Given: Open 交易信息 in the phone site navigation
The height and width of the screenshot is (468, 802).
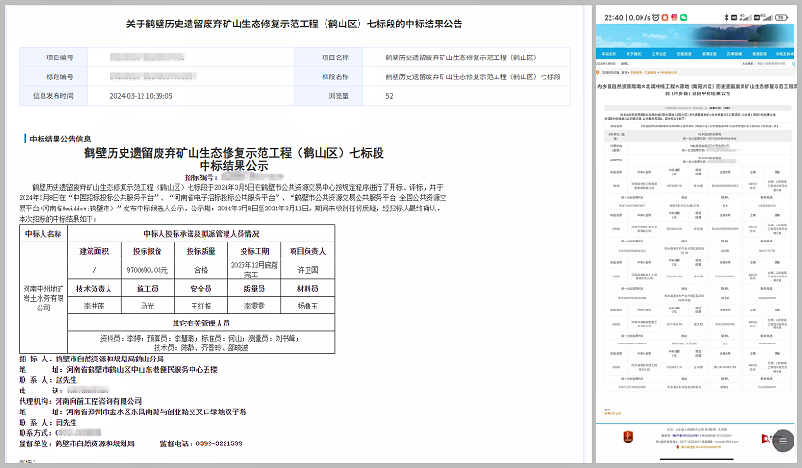Looking at the screenshot, I should [x=684, y=54].
